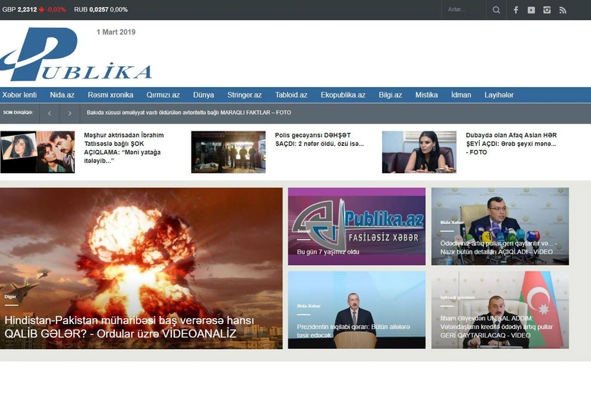Open the Xəbər lenti menu
Screen dimensions: 591x395
click(19, 95)
